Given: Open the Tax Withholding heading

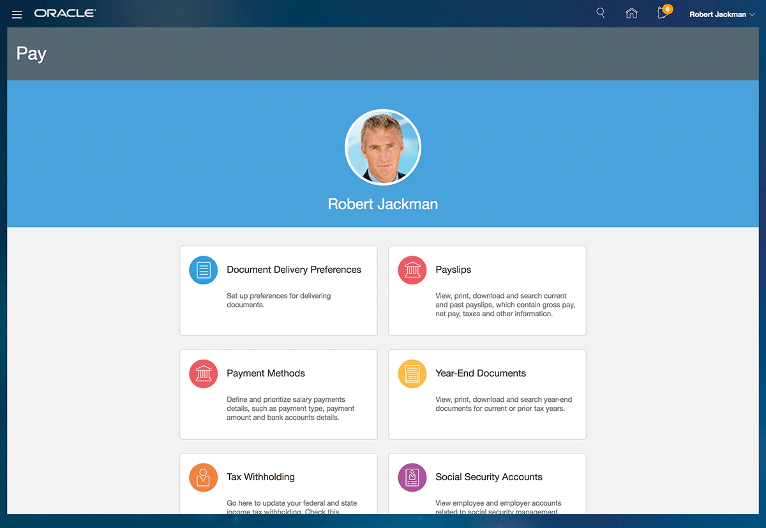Looking at the screenshot, I should tap(260, 477).
